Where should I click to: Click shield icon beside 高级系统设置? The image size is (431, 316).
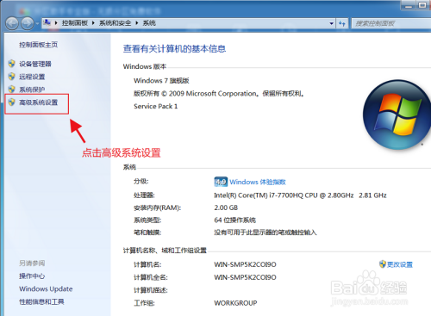(12, 102)
